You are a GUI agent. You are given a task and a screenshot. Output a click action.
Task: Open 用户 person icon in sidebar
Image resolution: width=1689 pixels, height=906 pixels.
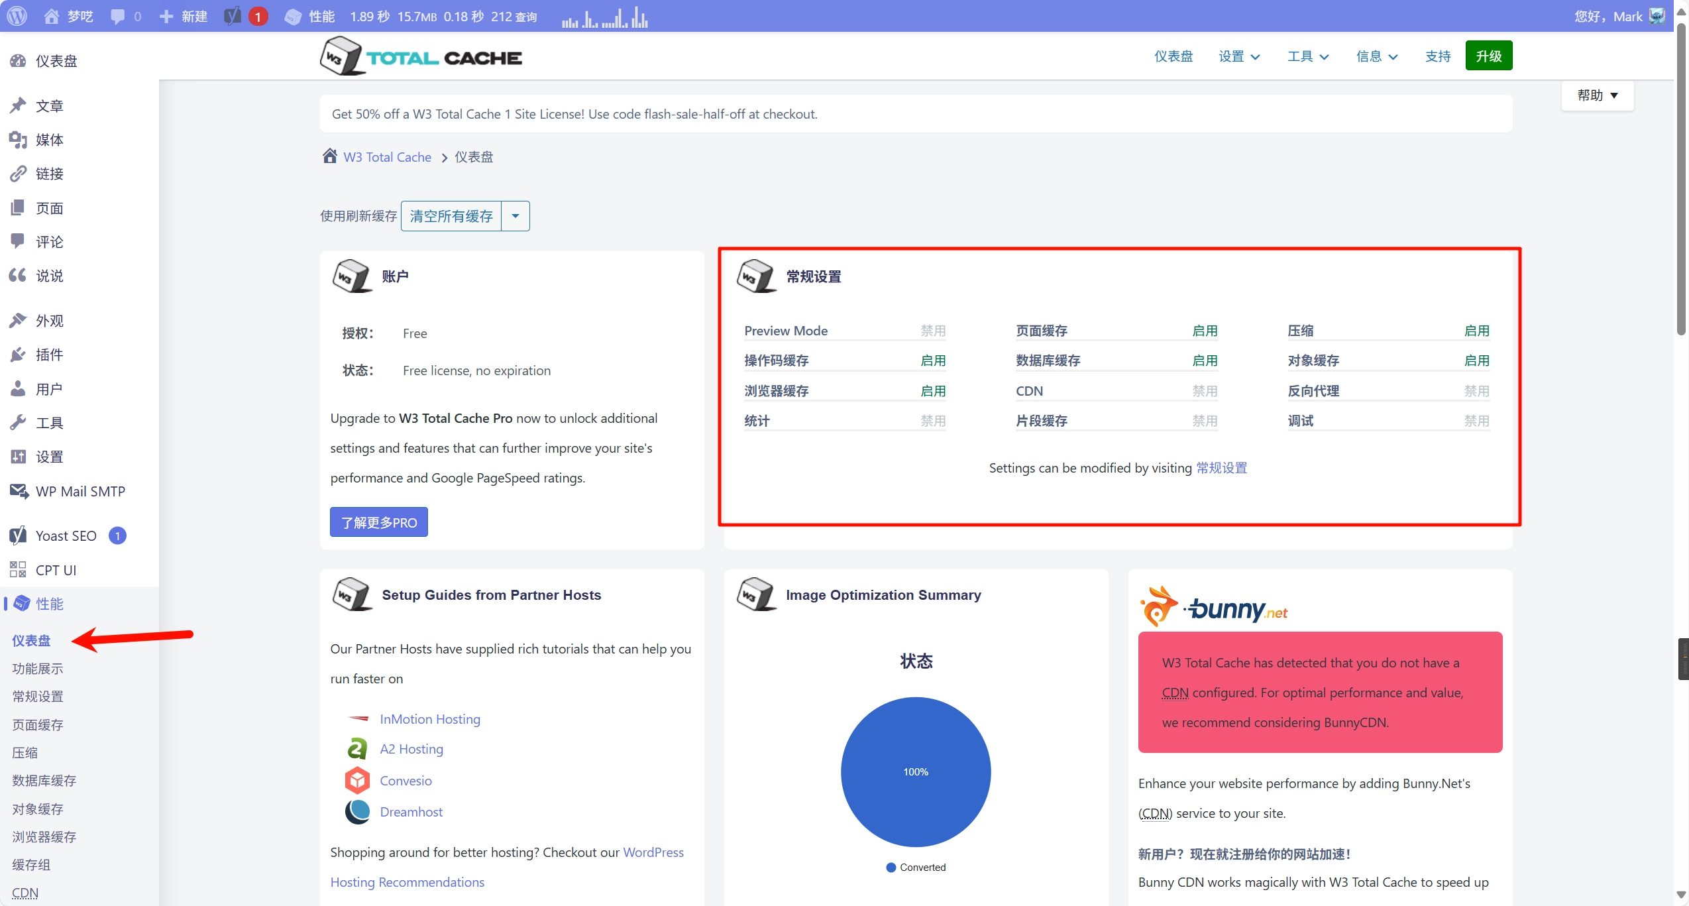(18, 388)
